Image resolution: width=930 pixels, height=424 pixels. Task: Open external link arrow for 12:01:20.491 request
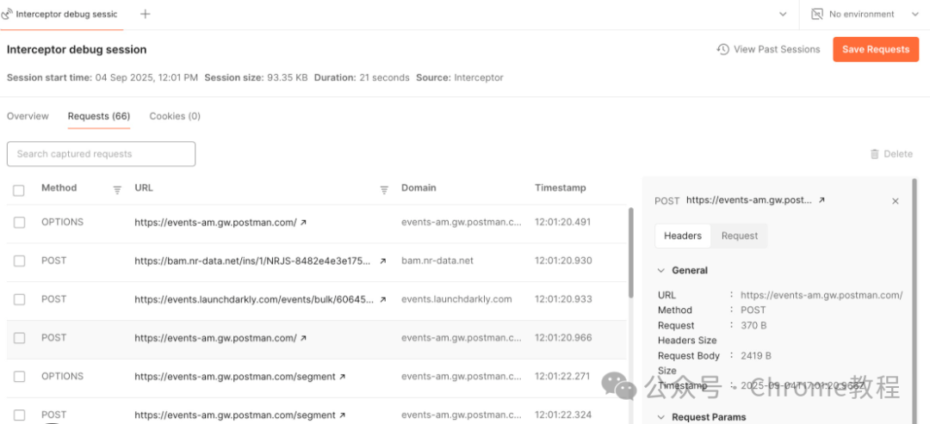pos(304,223)
